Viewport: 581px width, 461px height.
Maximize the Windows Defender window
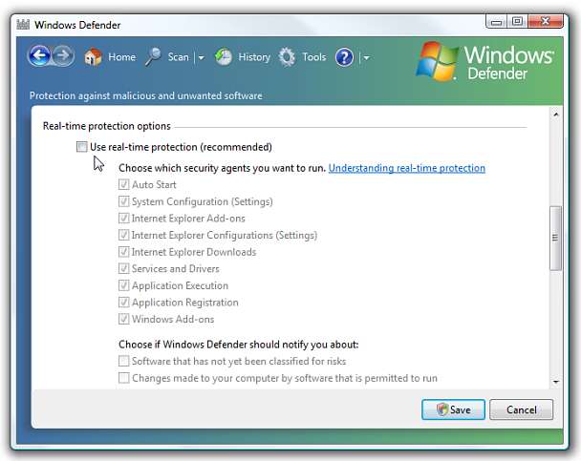[x=517, y=22]
